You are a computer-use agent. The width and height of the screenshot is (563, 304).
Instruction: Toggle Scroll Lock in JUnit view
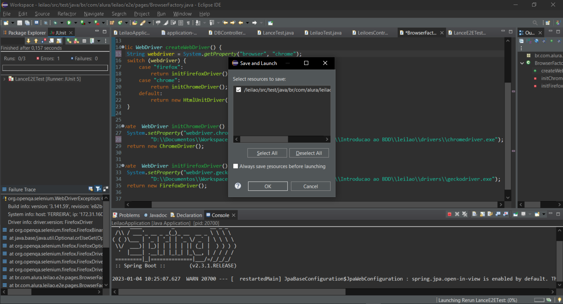59,41
